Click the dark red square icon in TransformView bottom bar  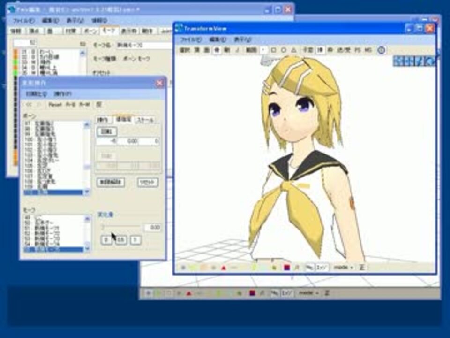286,268
